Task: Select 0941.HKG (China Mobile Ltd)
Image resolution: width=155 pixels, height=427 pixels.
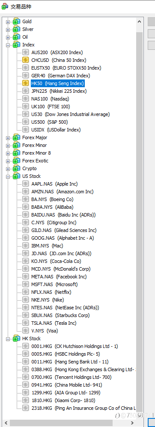Action: 67,385
